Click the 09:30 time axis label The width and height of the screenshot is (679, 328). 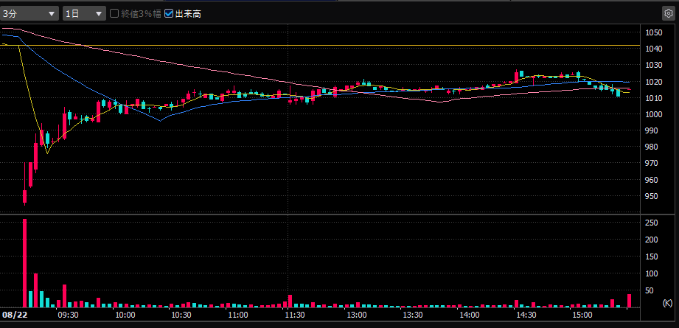click(68, 315)
